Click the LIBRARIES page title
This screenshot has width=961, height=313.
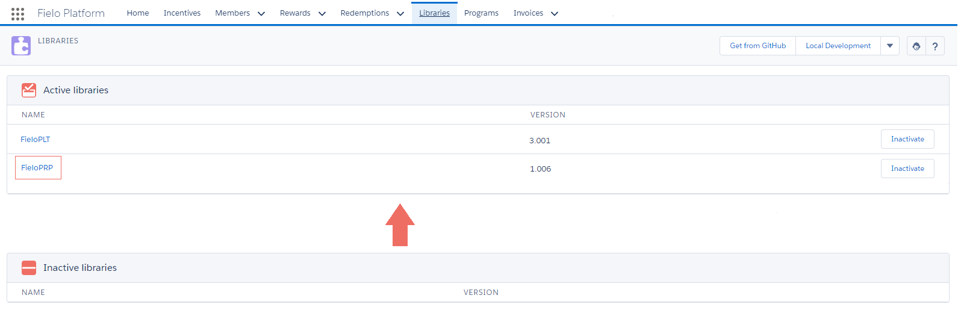pos(58,41)
